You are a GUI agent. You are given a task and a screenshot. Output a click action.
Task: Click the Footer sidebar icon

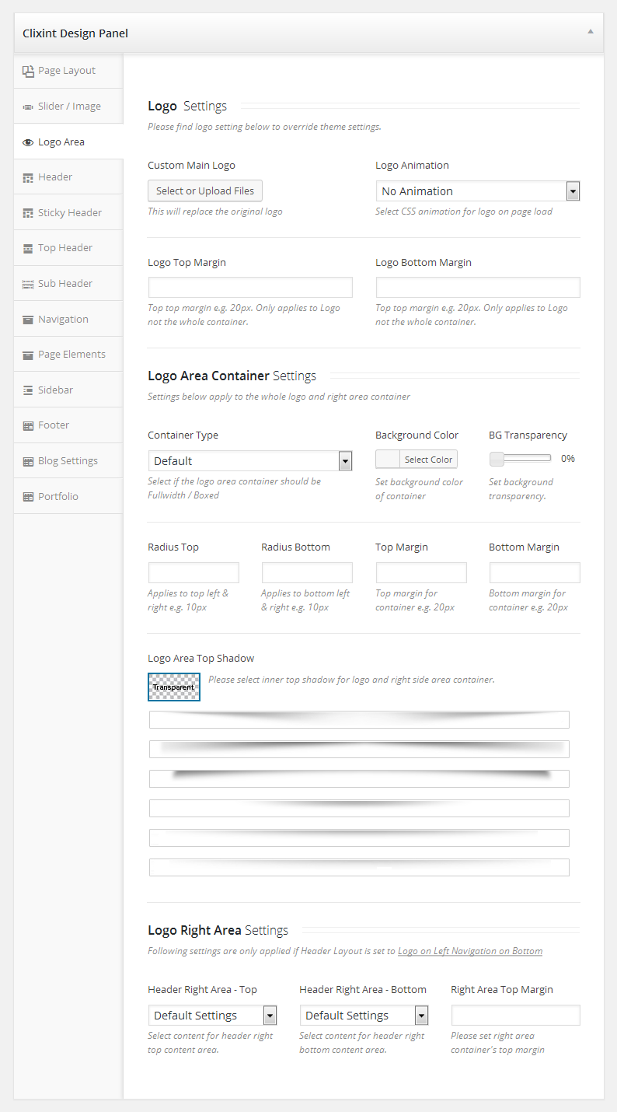pyautogui.click(x=28, y=425)
